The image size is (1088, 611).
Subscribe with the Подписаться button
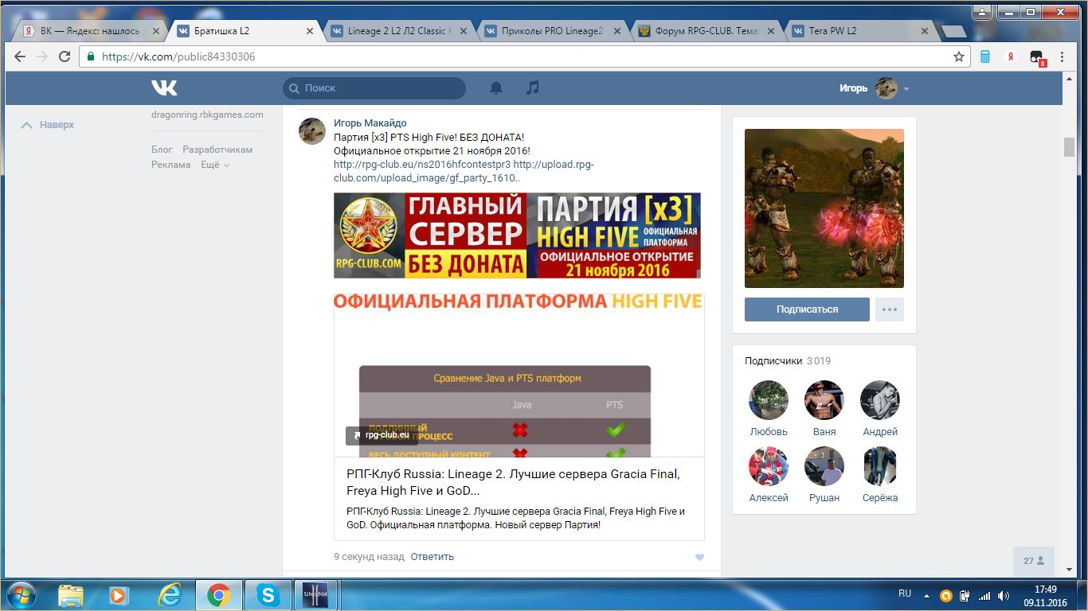(807, 309)
